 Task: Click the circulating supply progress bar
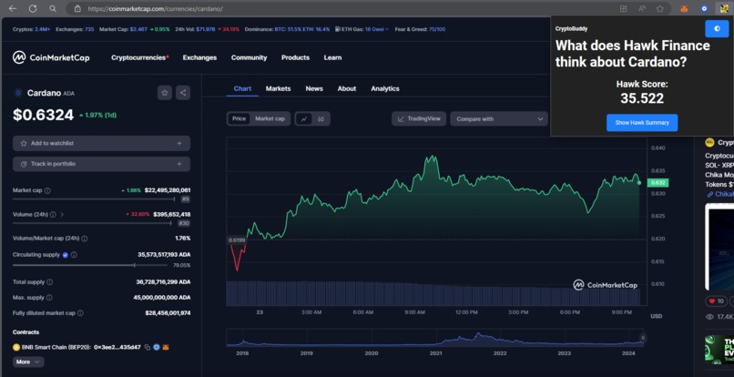coord(90,265)
